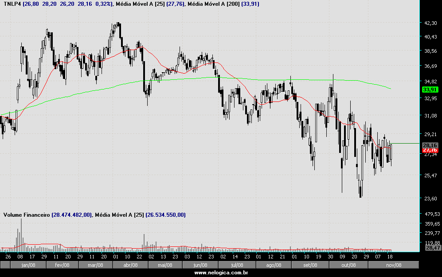This screenshot has width=442, height=277.
Task: Click the date label 17 on the time axis
Action: point(32,257)
